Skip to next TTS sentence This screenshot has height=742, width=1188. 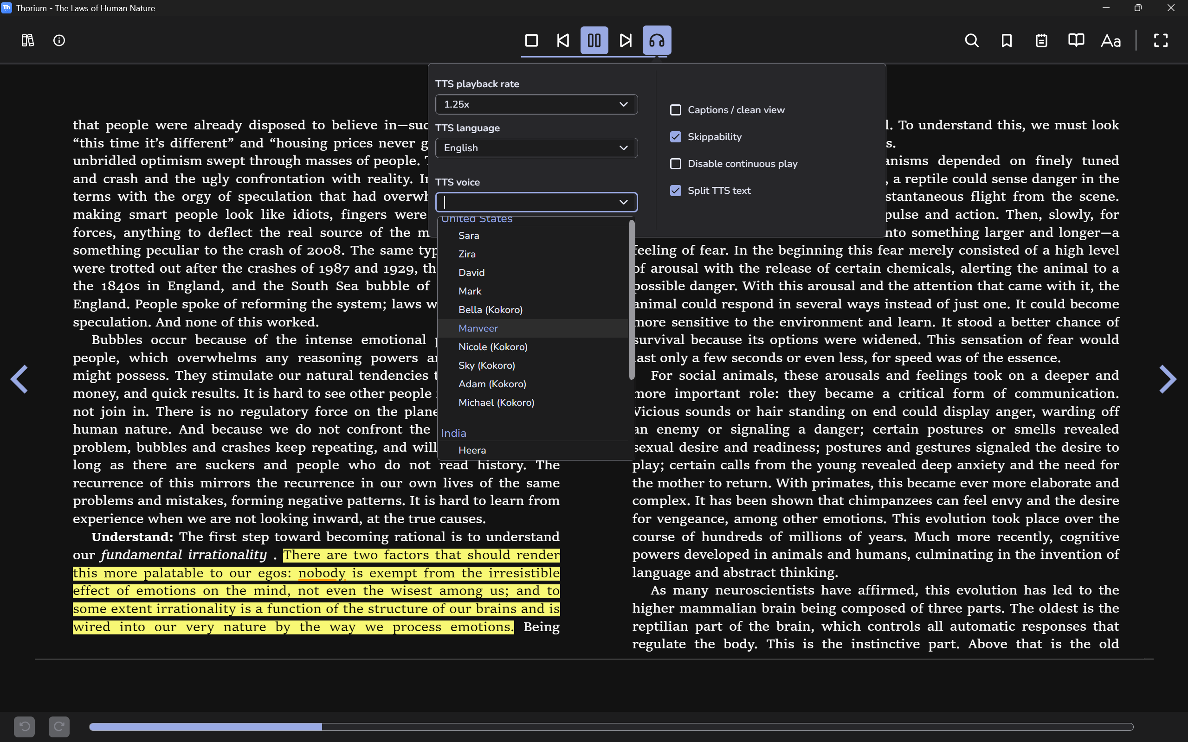coord(626,40)
